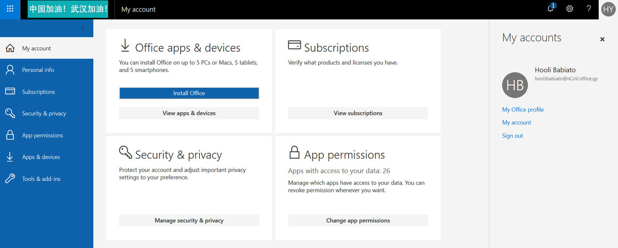The image size is (618, 248).
Task: Click the My accounts panel heading
Action: click(x=532, y=38)
